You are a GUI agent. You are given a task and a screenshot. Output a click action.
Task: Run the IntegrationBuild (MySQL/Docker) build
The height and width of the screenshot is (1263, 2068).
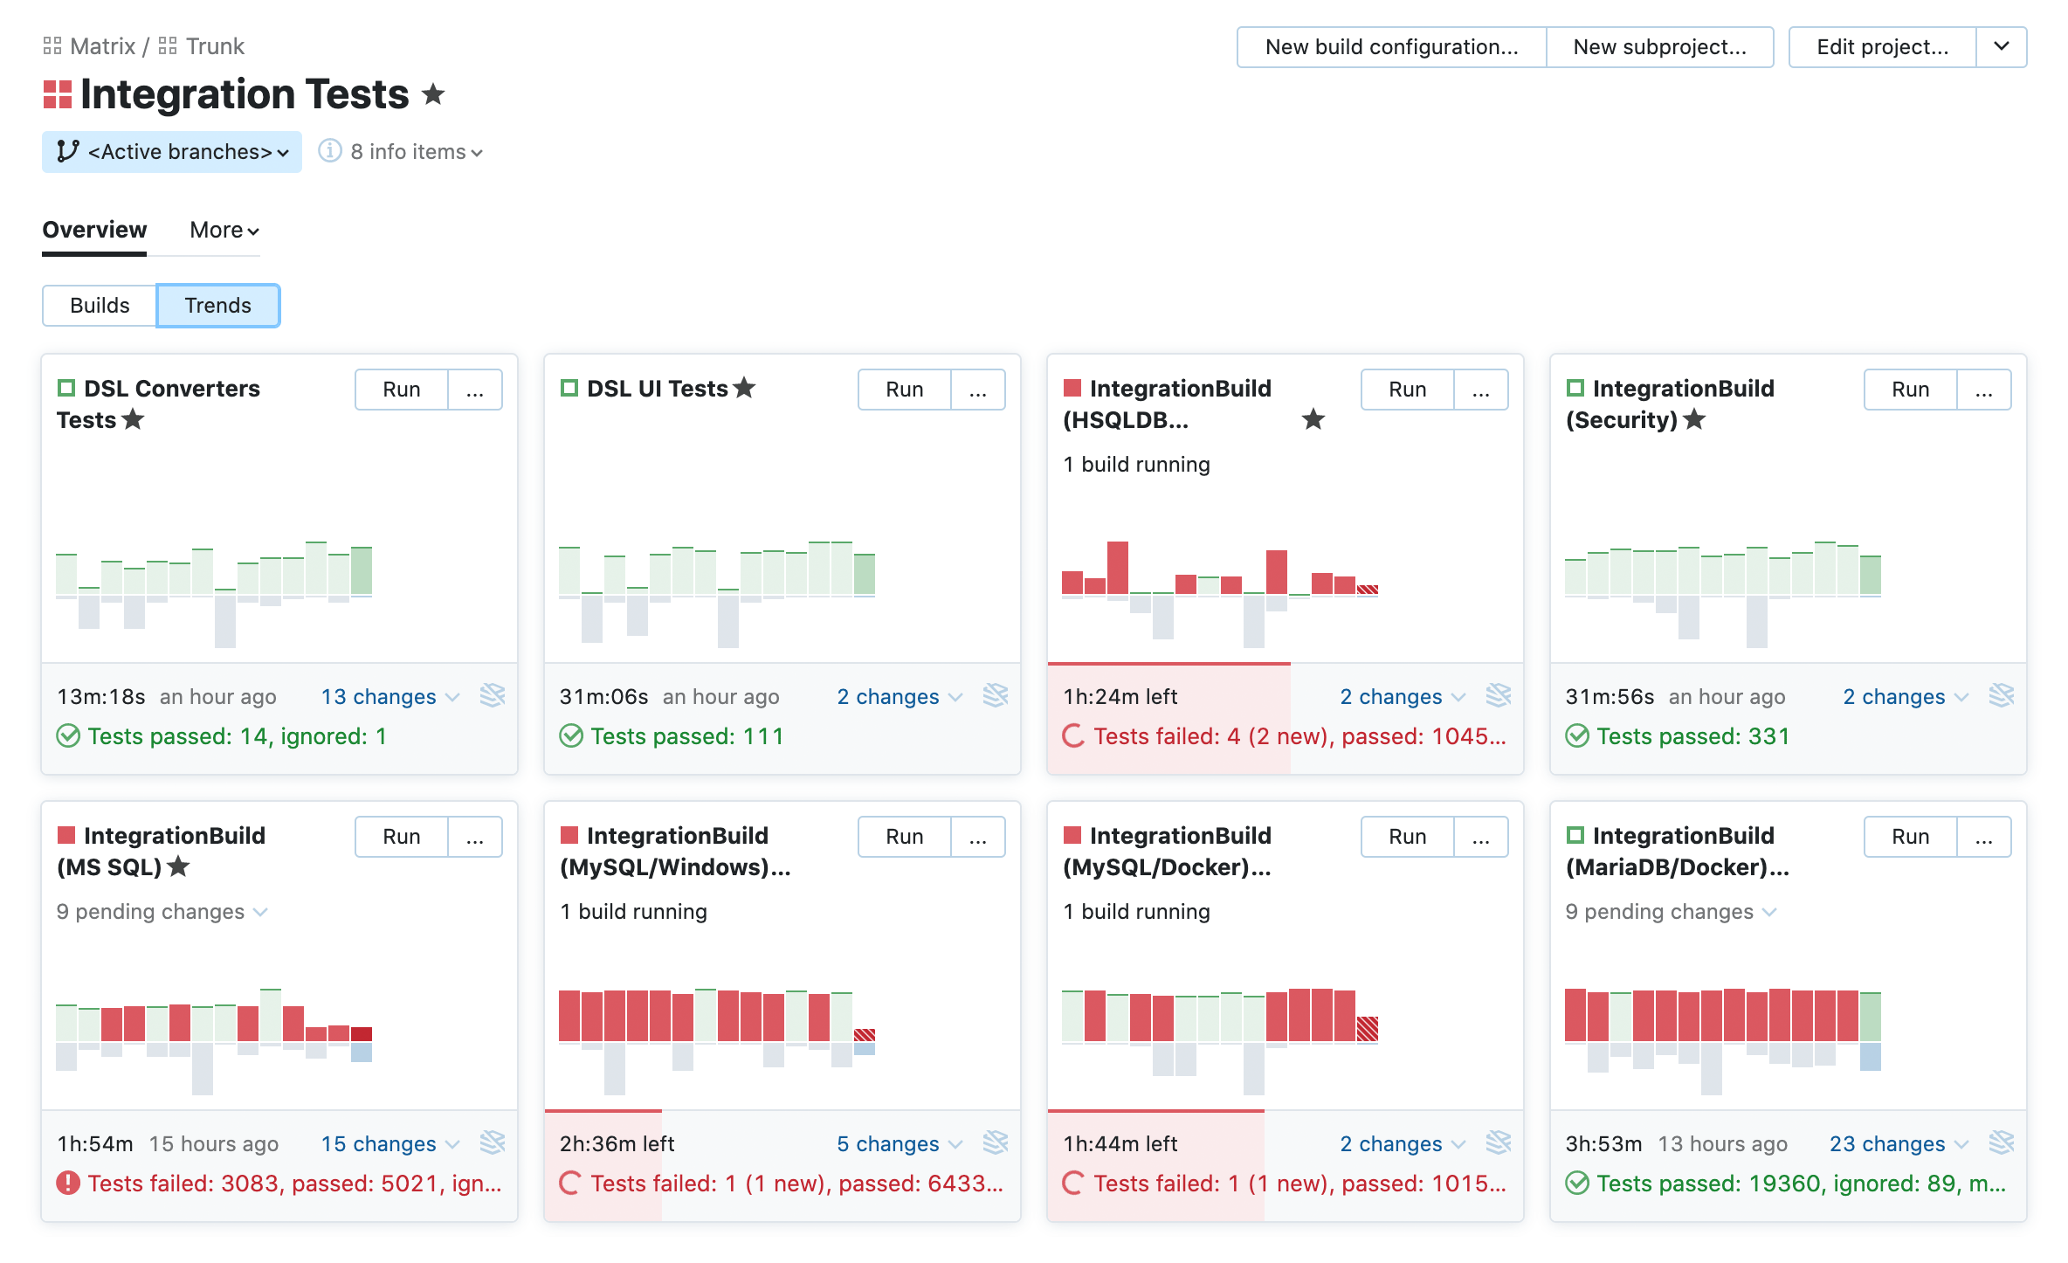pos(1407,836)
